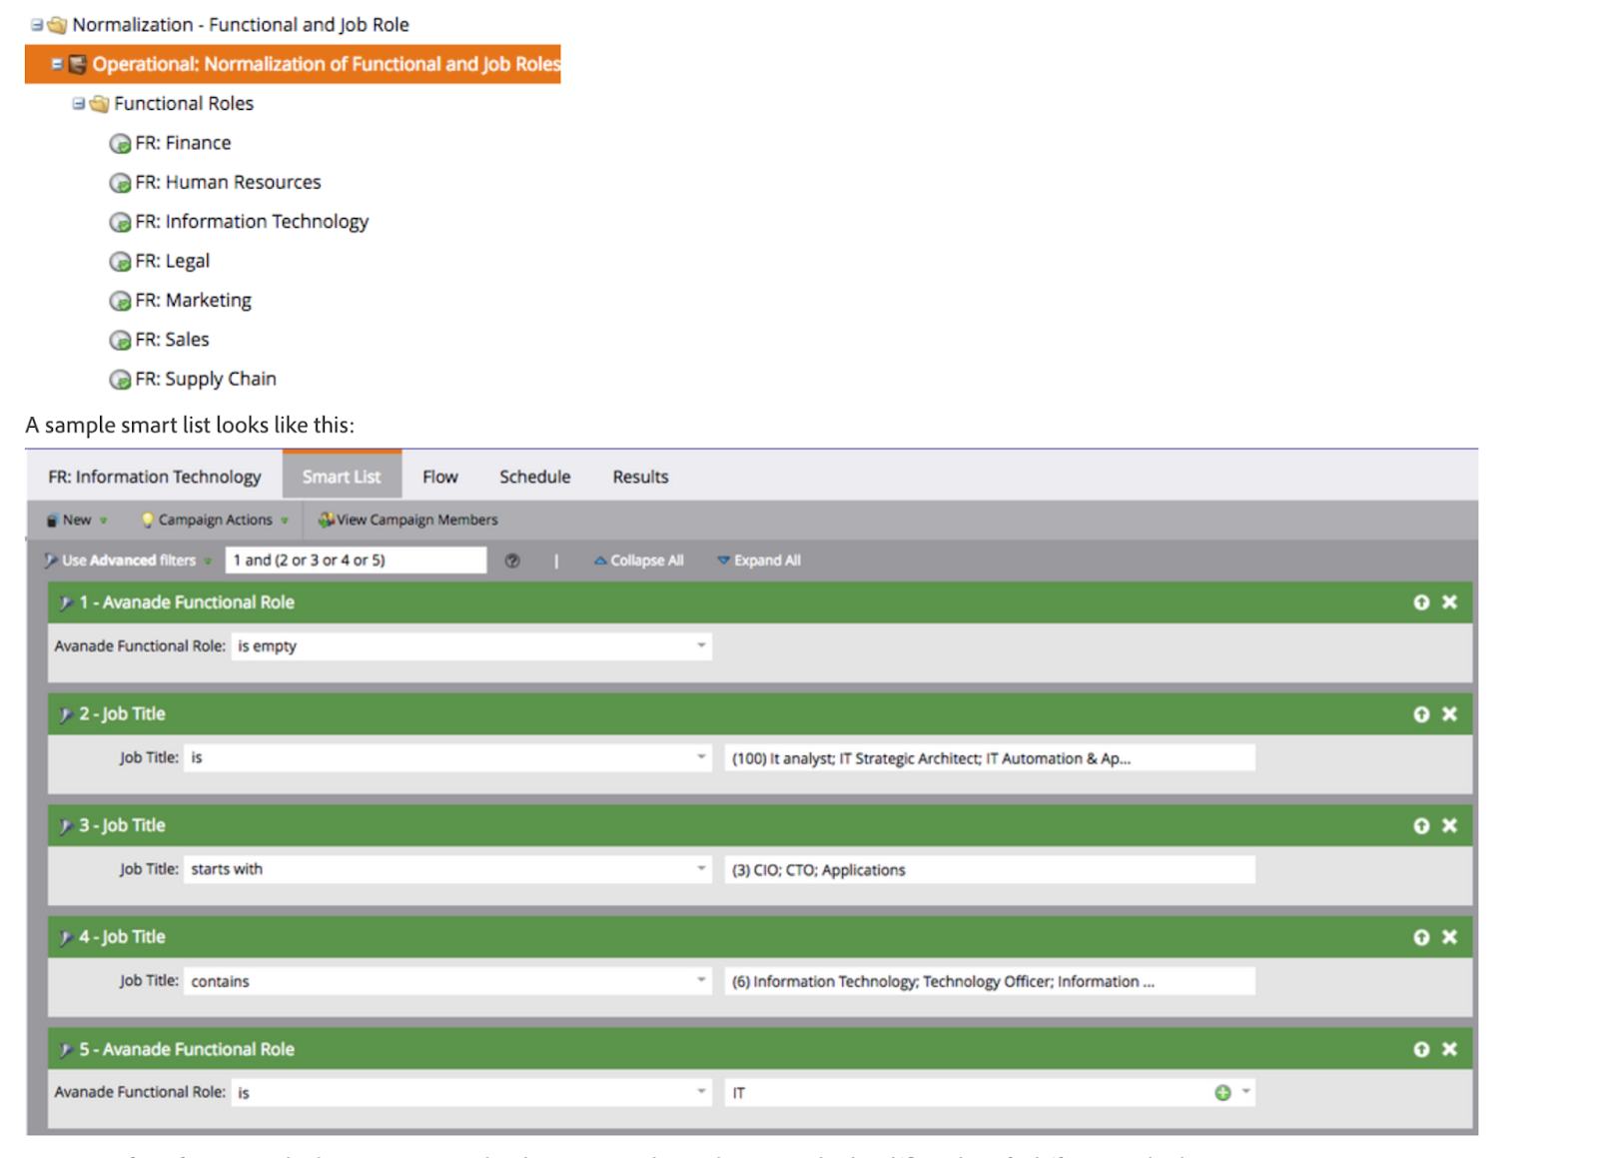Collapse the Functional Roles folder

tap(79, 103)
